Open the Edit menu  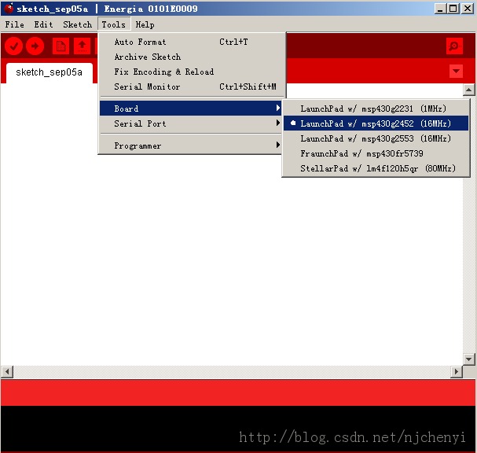(x=43, y=24)
